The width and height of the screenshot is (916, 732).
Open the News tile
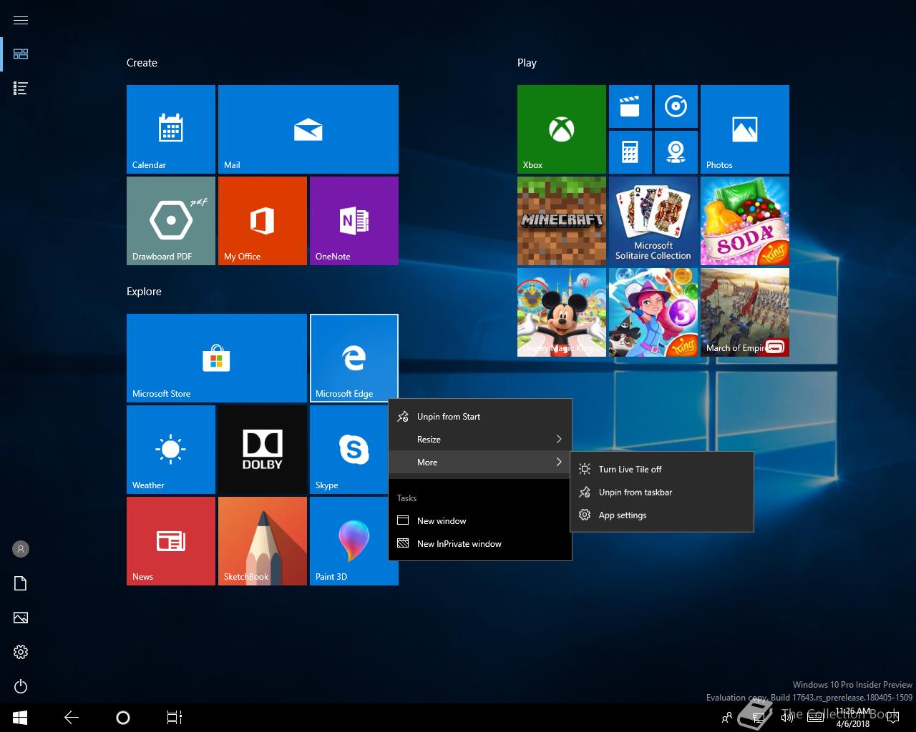click(x=171, y=541)
